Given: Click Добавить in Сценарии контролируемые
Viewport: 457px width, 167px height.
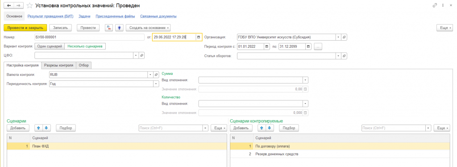Looking at the screenshot, I should [241, 128].
